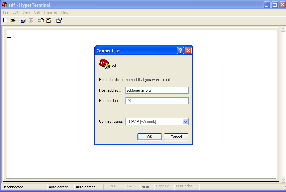286x192 pixels.
Task: Open connection Properties via the toolbar icon
Action: click(x=59, y=20)
